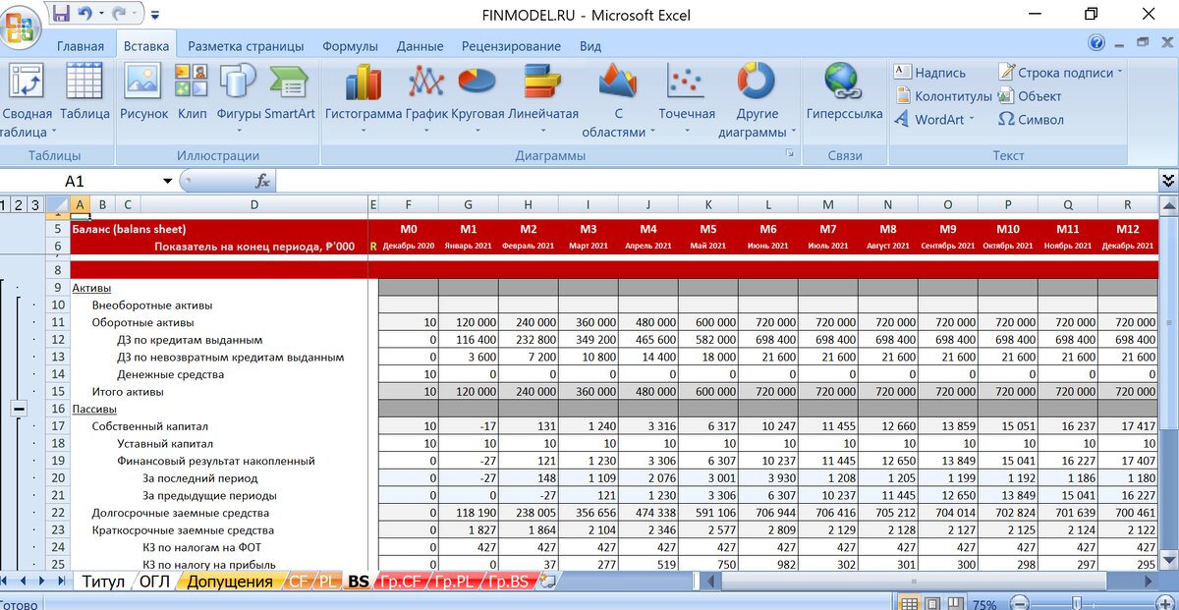Switch to the CF sheet tab
The image size is (1179, 610).
[298, 582]
